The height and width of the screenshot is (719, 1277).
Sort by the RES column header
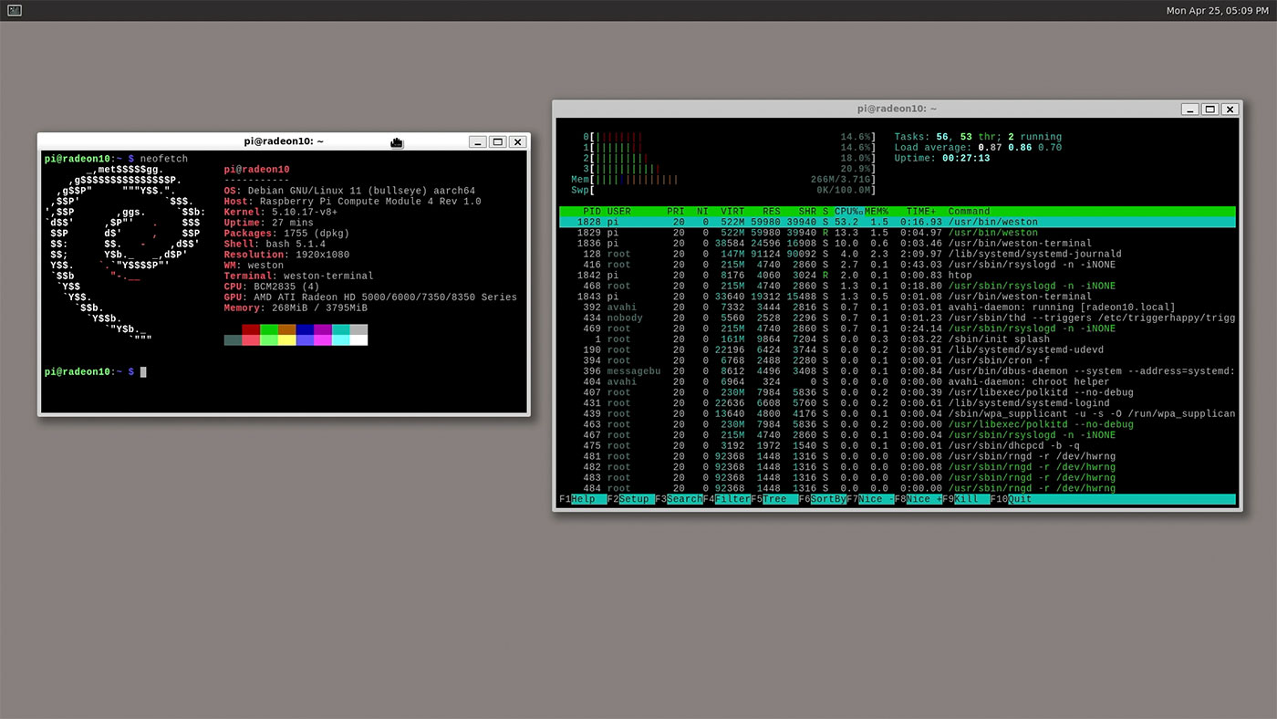[772, 211]
